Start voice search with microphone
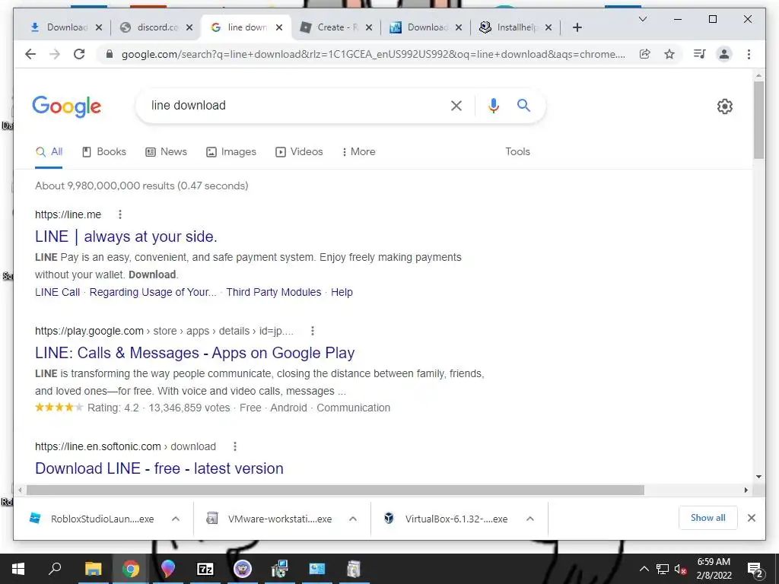779x584 pixels. click(493, 105)
